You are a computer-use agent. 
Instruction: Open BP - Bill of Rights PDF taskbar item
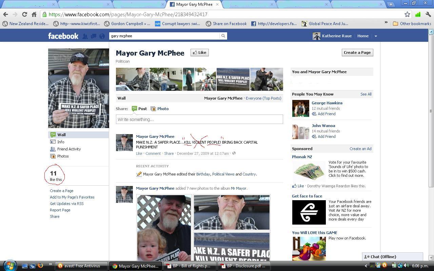pos(190,266)
